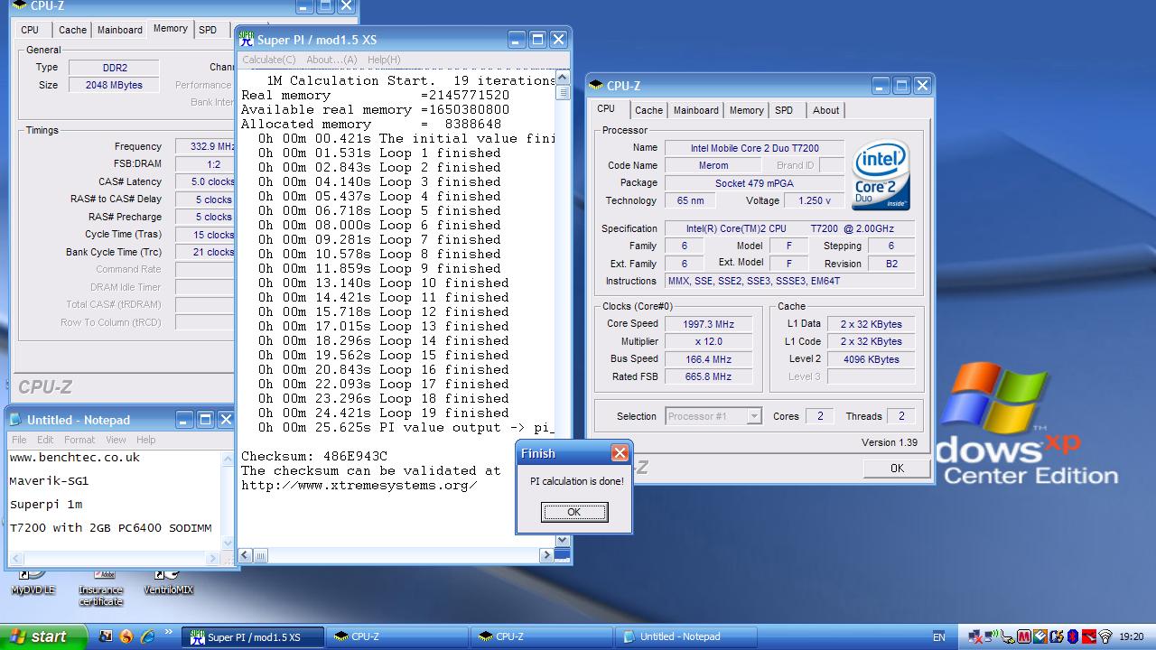Click the www.benchtec.co.uk line in Notepad
Screen dimensions: 1156x650
(x=75, y=458)
